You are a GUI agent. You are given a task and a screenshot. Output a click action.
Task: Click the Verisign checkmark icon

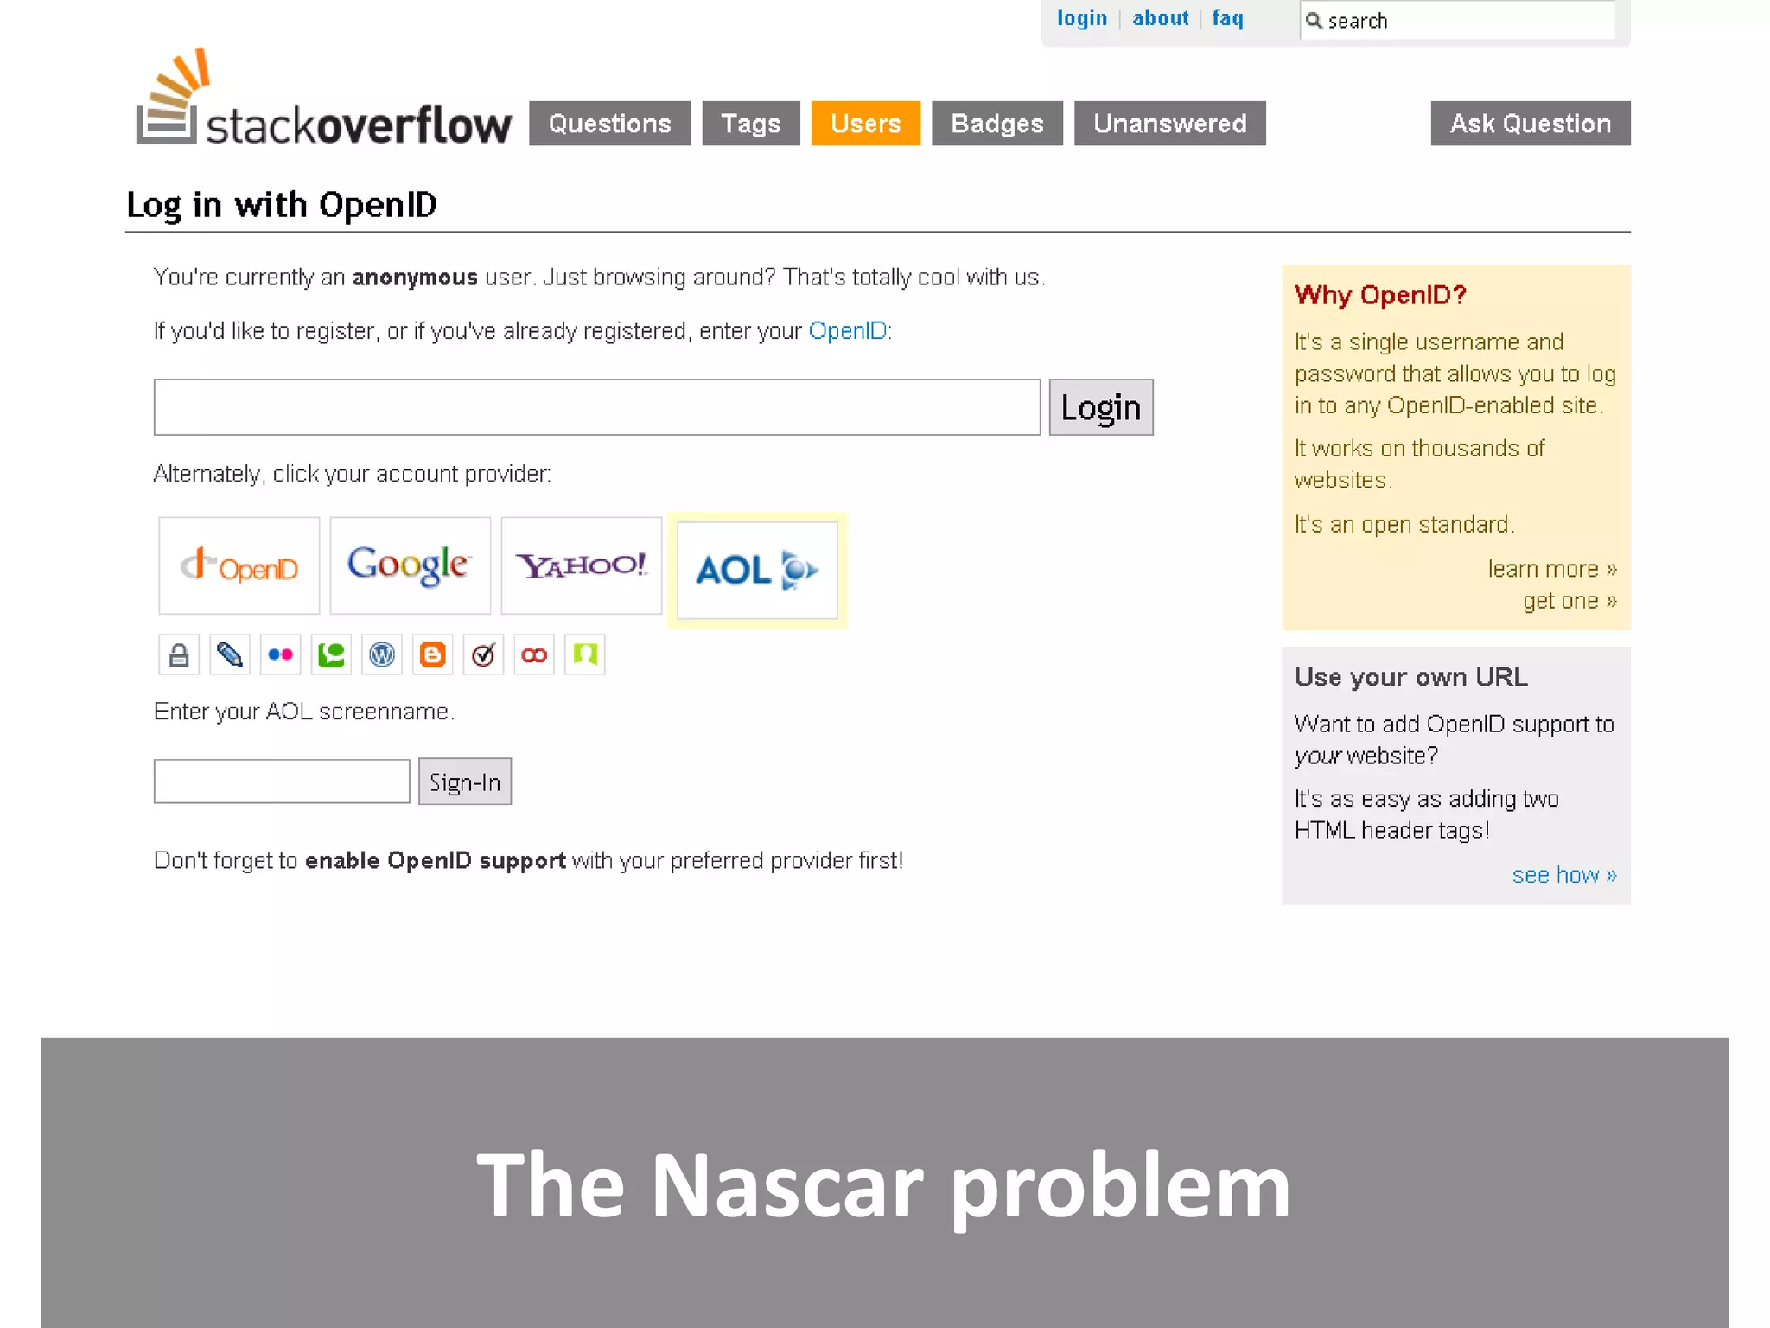[x=483, y=654]
